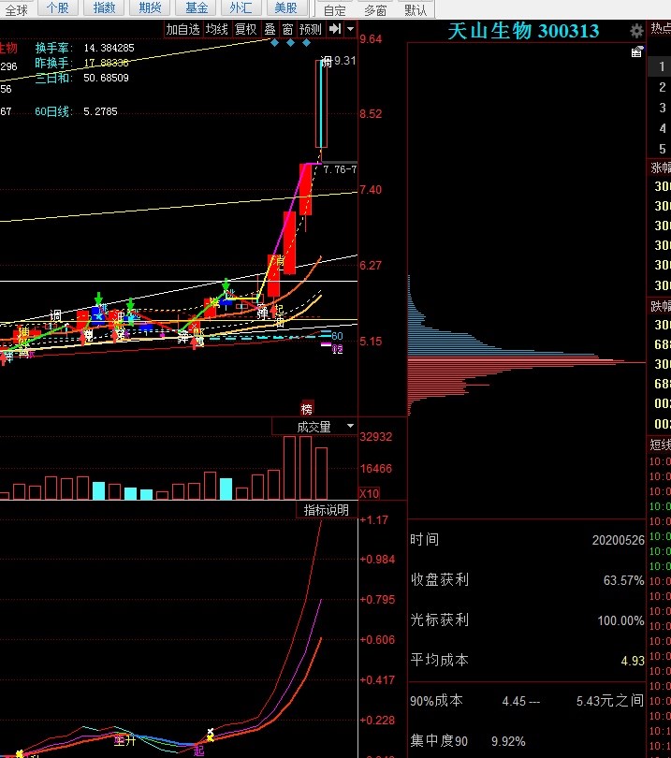
Task: Click the chart forward-arrow icon after 预测
Action: pyautogui.click(x=334, y=29)
